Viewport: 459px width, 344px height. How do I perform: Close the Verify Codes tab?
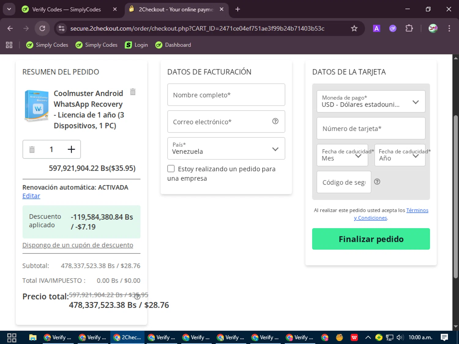click(115, 9)
